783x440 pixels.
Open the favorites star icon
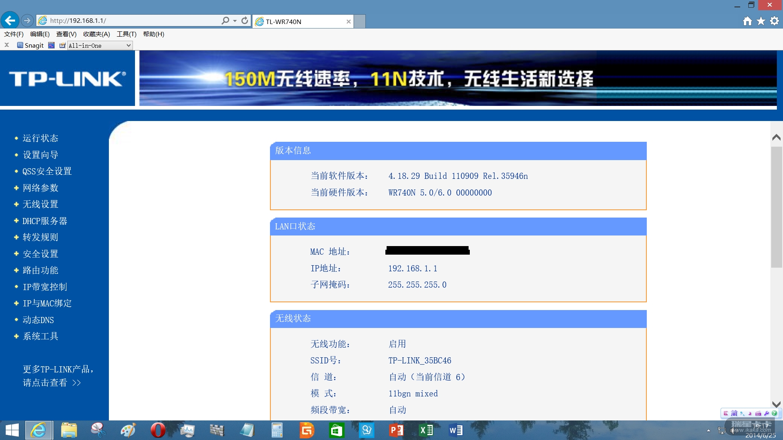pos(761,21)
